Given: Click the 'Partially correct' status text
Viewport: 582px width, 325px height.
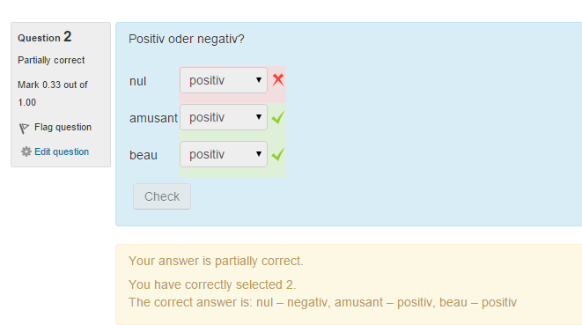Looking at the screenshot, I should pyautogui.click(x=51, y=60).
